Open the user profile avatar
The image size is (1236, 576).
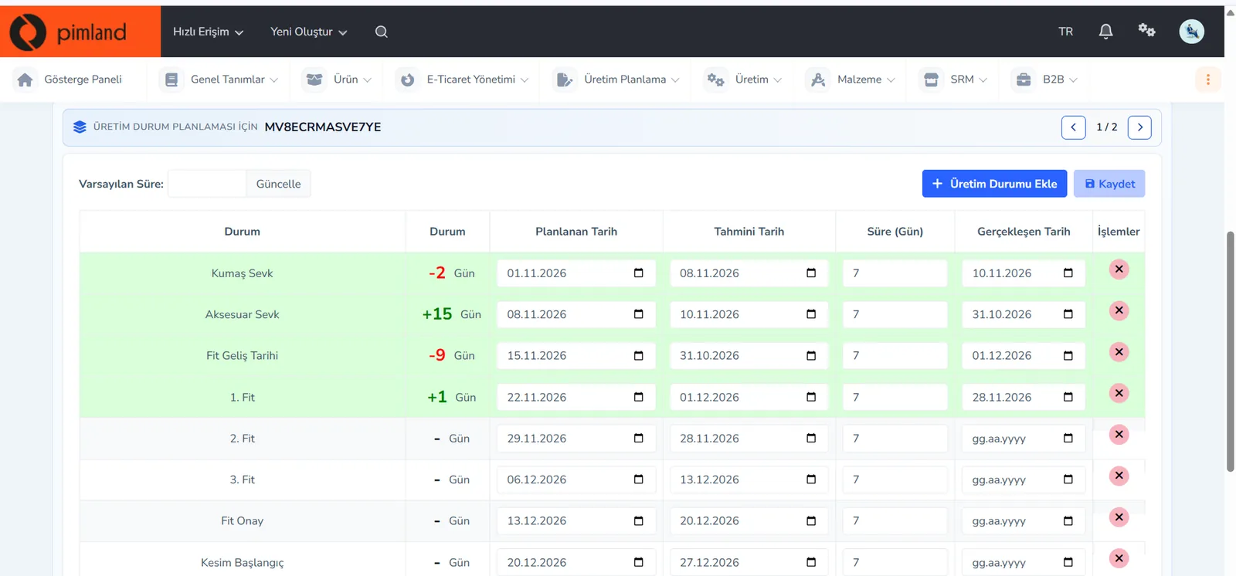click(1191, 32)
